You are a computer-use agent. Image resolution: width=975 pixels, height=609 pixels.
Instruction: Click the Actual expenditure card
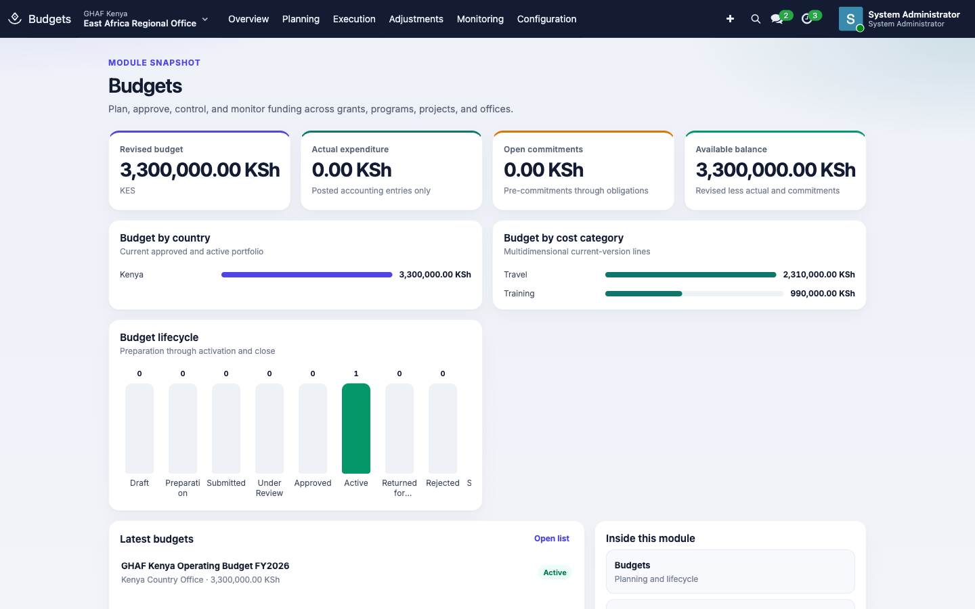point(391,171)
